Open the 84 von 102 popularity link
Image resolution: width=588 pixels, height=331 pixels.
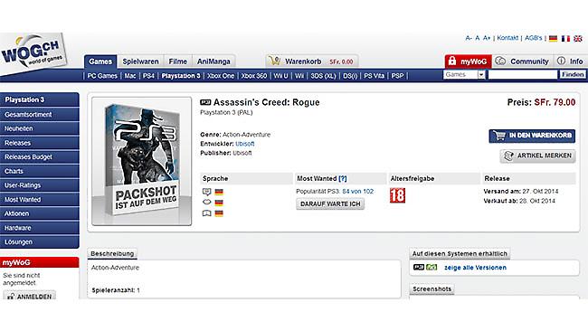[357, 191]
